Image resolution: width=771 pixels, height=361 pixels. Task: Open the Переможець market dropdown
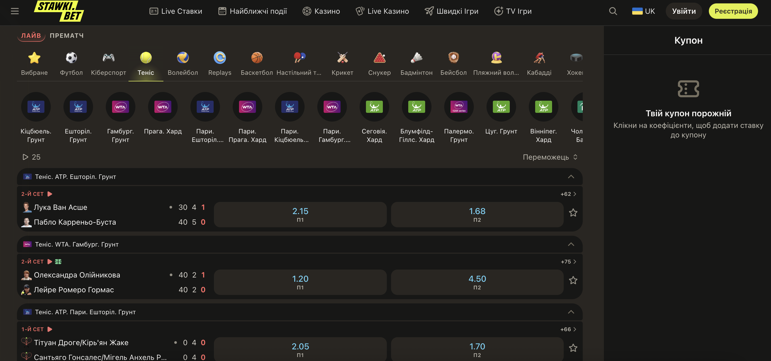(x=550, y=157)
